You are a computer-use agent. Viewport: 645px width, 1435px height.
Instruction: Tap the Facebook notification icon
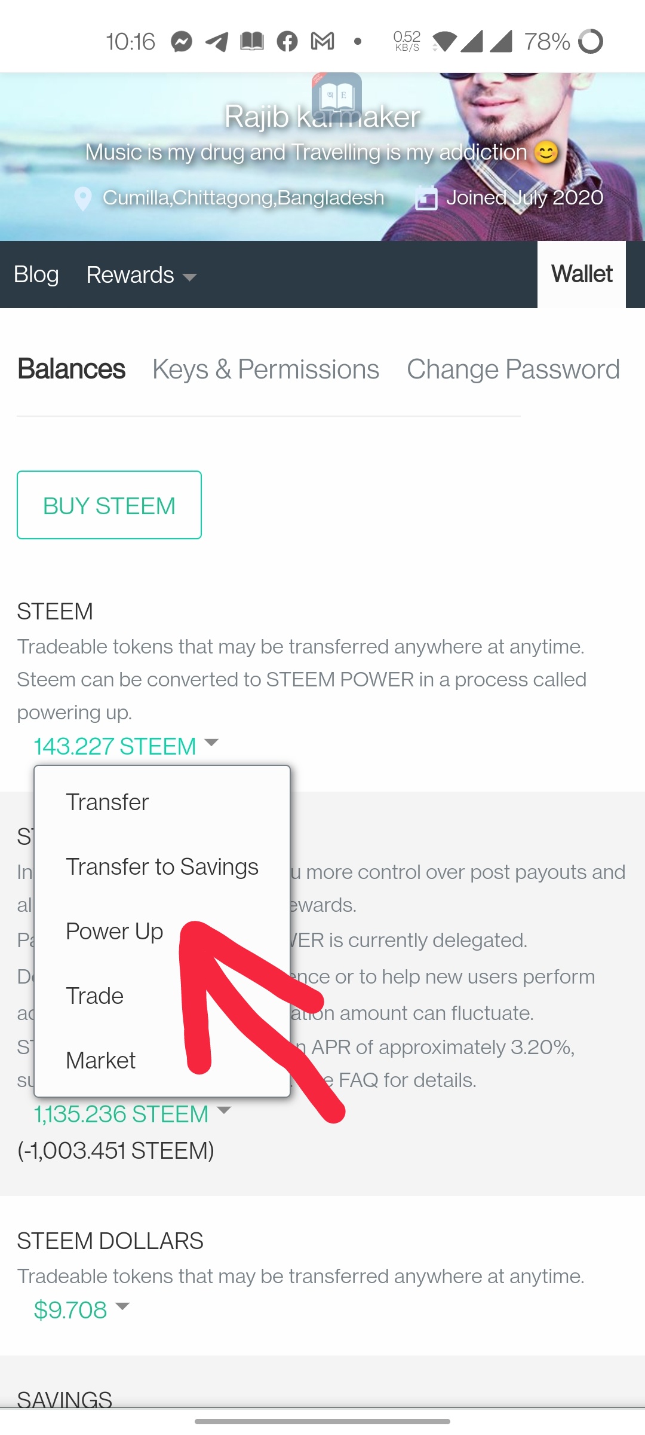(287, 42)
